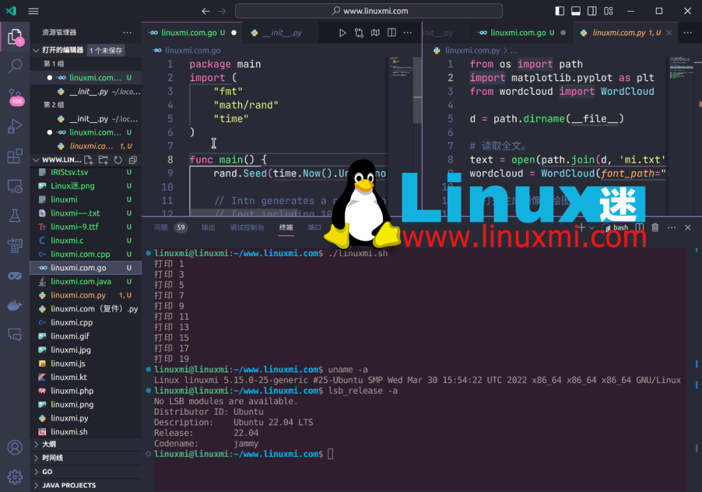Split the left editor group

[391, 32]
